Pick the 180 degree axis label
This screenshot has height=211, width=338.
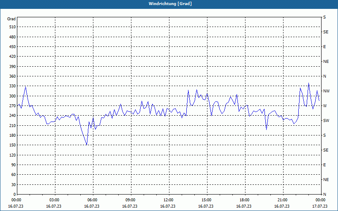[13, 135]
